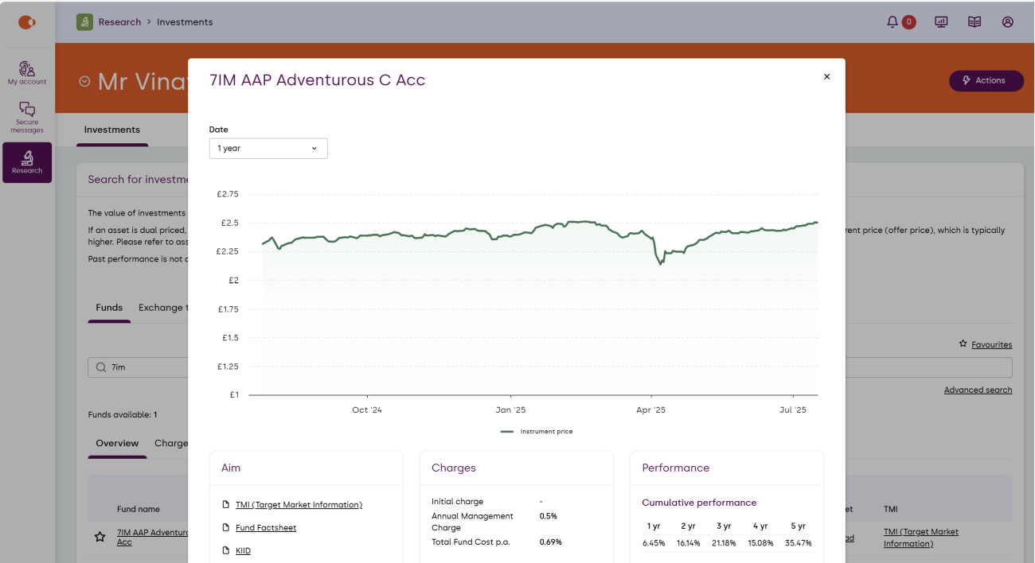Screen dimensions: 1035x563
Task: Open the KIID document link
Action: click(243, 551)
